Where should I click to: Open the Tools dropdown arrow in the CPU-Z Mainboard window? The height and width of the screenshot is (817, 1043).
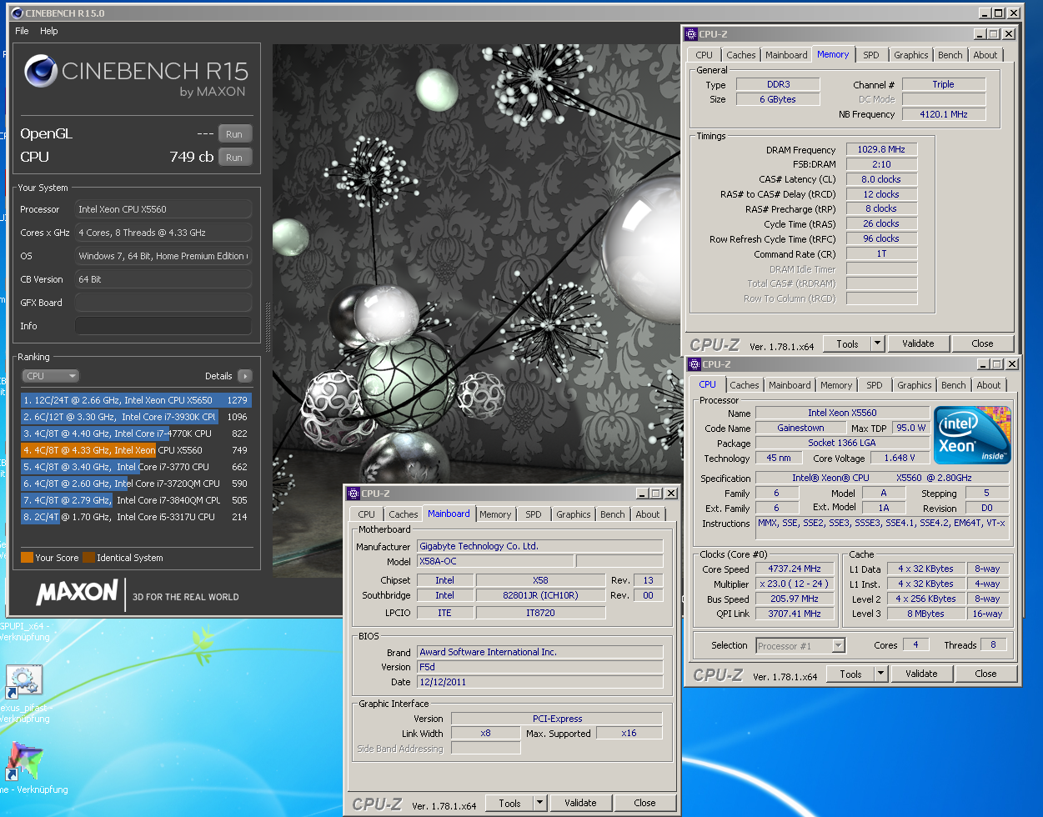[540, 803]
